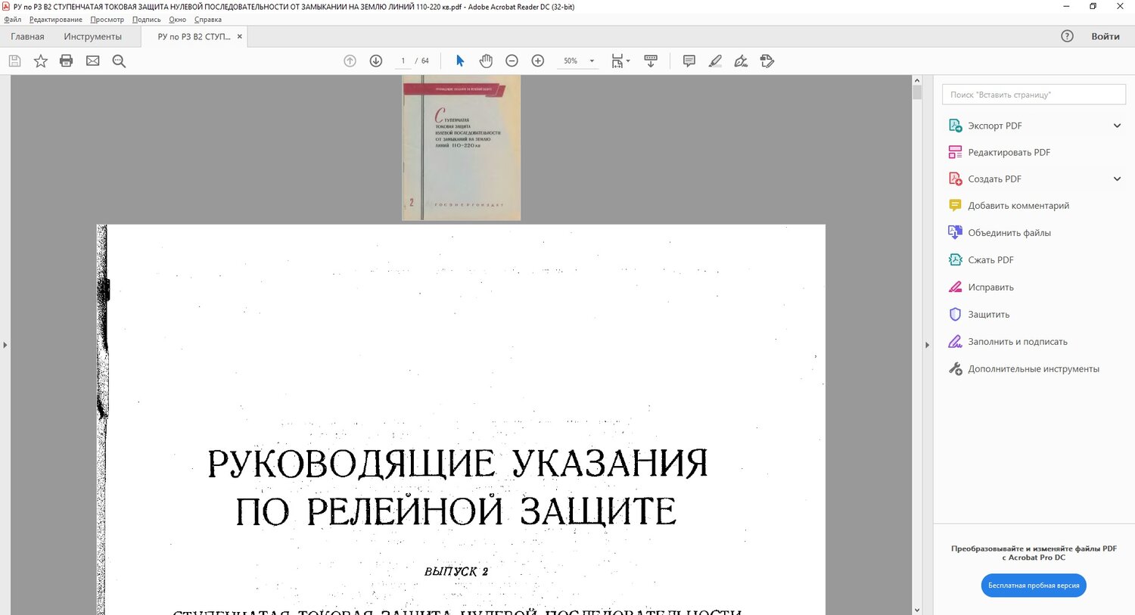Image resolution: width=1135 pixels, height=615 pixels.
Task: Expand the Создать PDF options chevron
Action: tap(1118, 179)
